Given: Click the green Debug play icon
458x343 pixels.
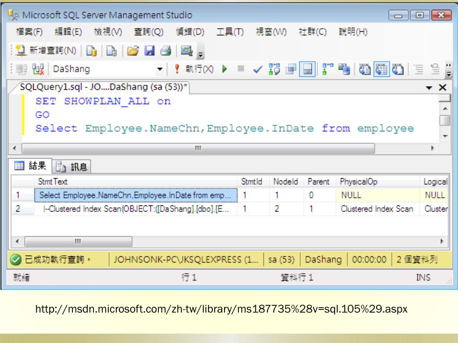Looking at the screenshot, I should click(225, 69).
